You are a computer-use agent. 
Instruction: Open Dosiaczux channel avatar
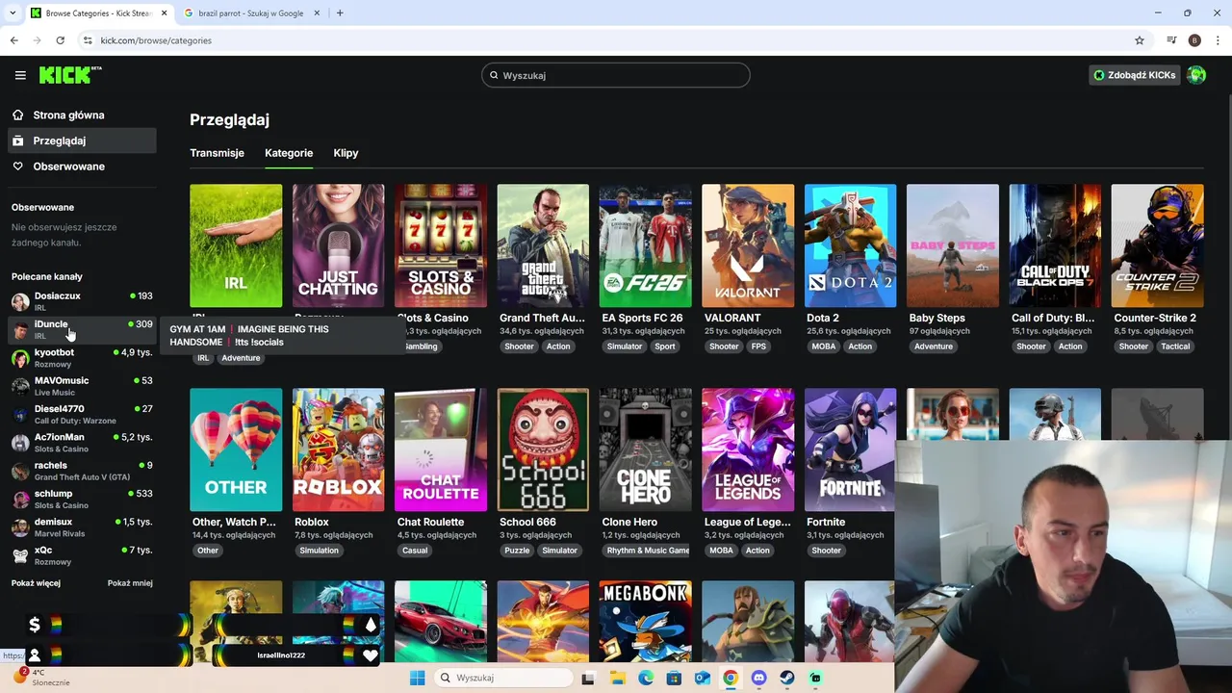20,301
